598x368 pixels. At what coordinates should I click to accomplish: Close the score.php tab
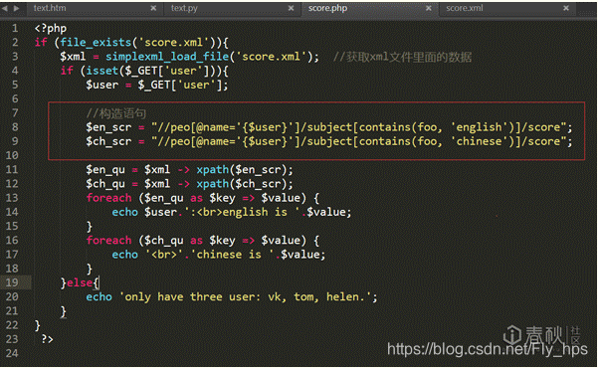pos(429,8)
